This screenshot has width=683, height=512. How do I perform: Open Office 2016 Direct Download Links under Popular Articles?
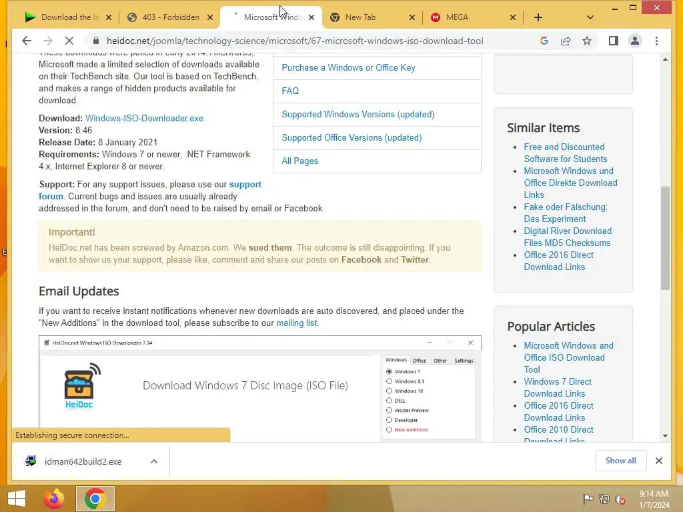(x=558, y=411)
